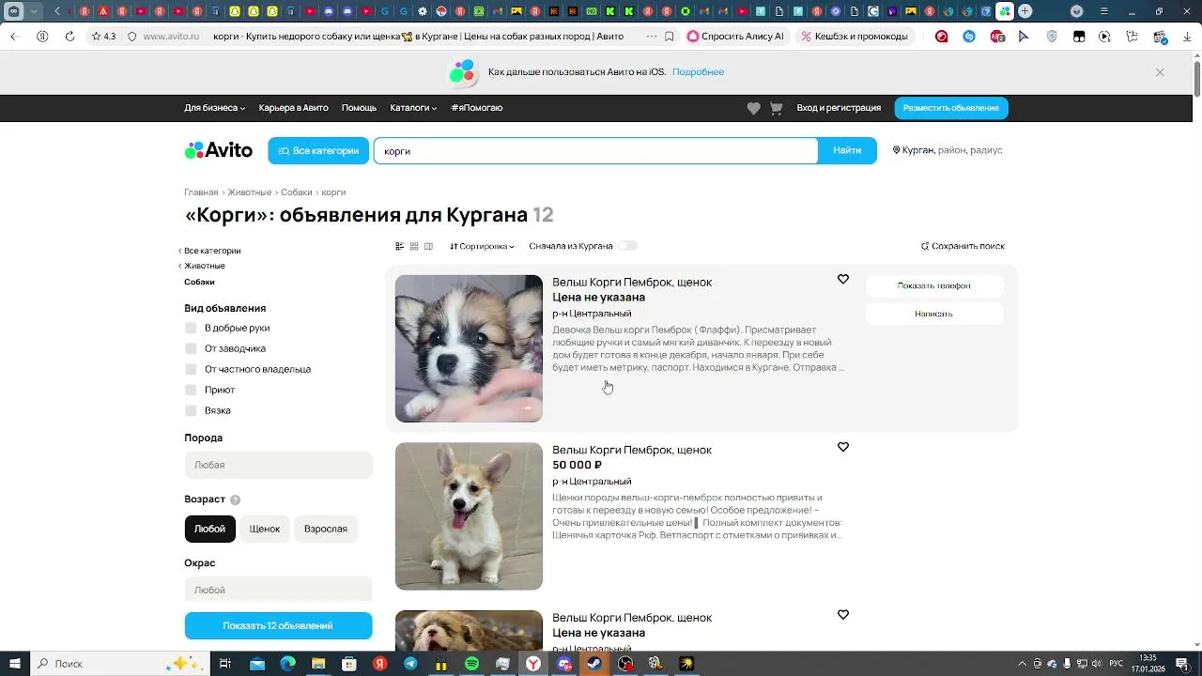Open the tricolor corgi puppy photo

(x=469, y=348)
